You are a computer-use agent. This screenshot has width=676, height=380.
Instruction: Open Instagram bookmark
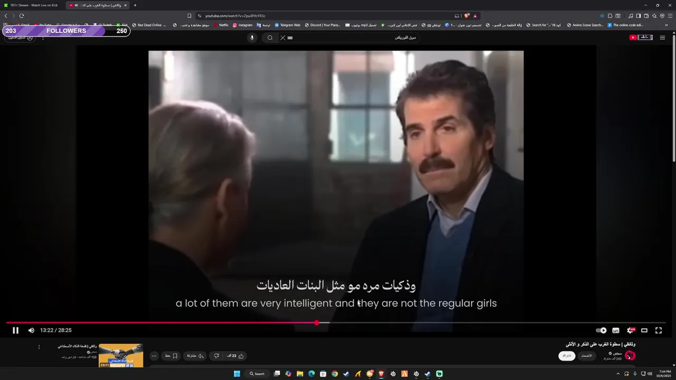[242, 25]
